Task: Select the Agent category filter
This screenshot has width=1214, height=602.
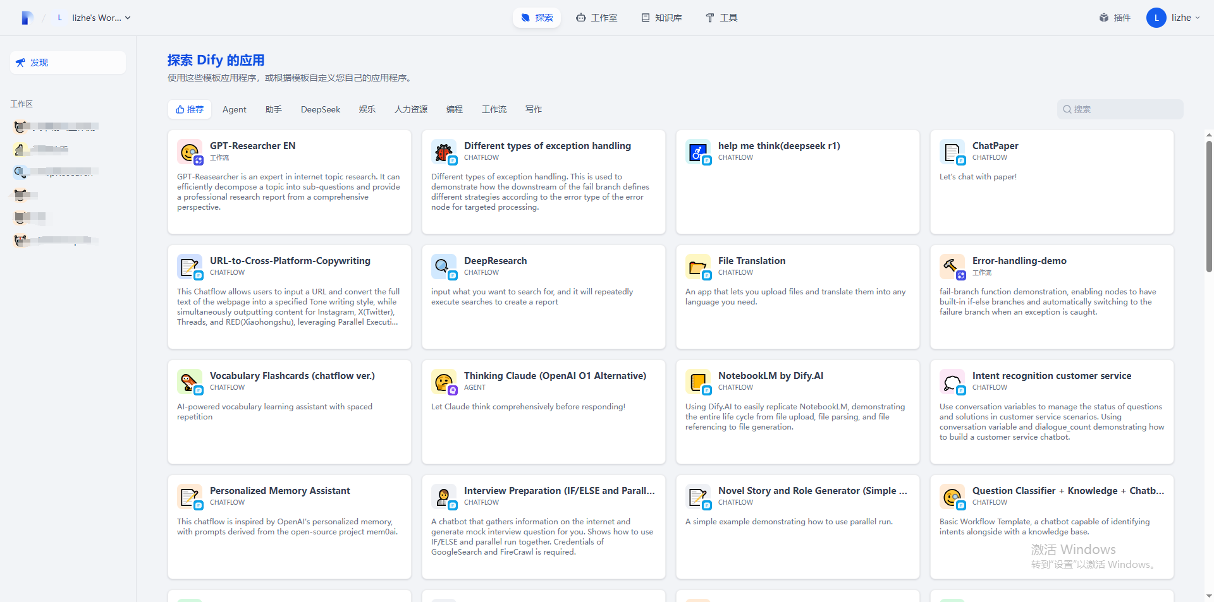Action: click(x=235, y=109)
